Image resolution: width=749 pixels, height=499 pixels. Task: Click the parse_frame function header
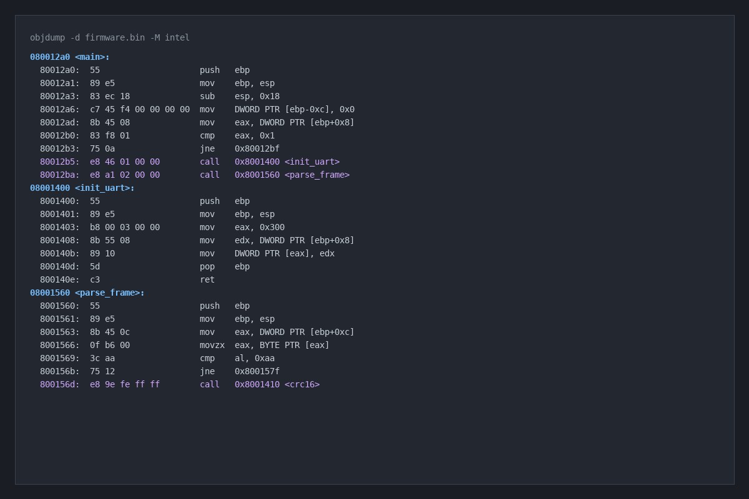(x=87, y=293)
